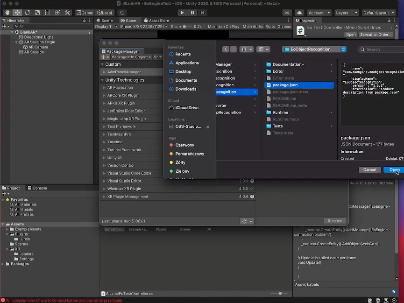Screen dimensions: 404x303
Task: Select the Scale tool
Action: click(37, 13)
